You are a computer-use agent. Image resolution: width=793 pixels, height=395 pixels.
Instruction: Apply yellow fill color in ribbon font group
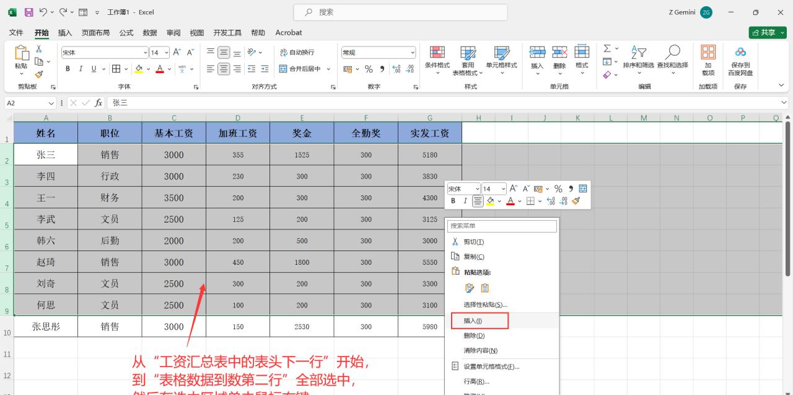pyautogui.click(x=139, y=69)
